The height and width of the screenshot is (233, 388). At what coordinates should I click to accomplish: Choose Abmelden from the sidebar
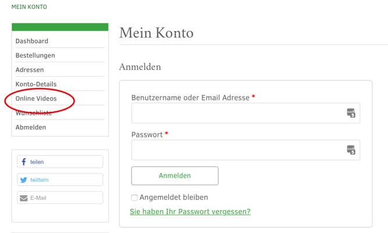click(31, 128)
